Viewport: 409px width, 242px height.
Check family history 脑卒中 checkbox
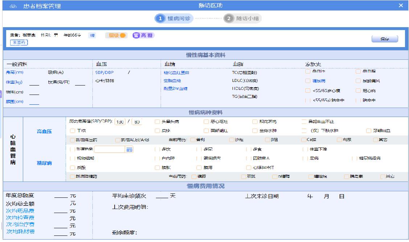358,100
